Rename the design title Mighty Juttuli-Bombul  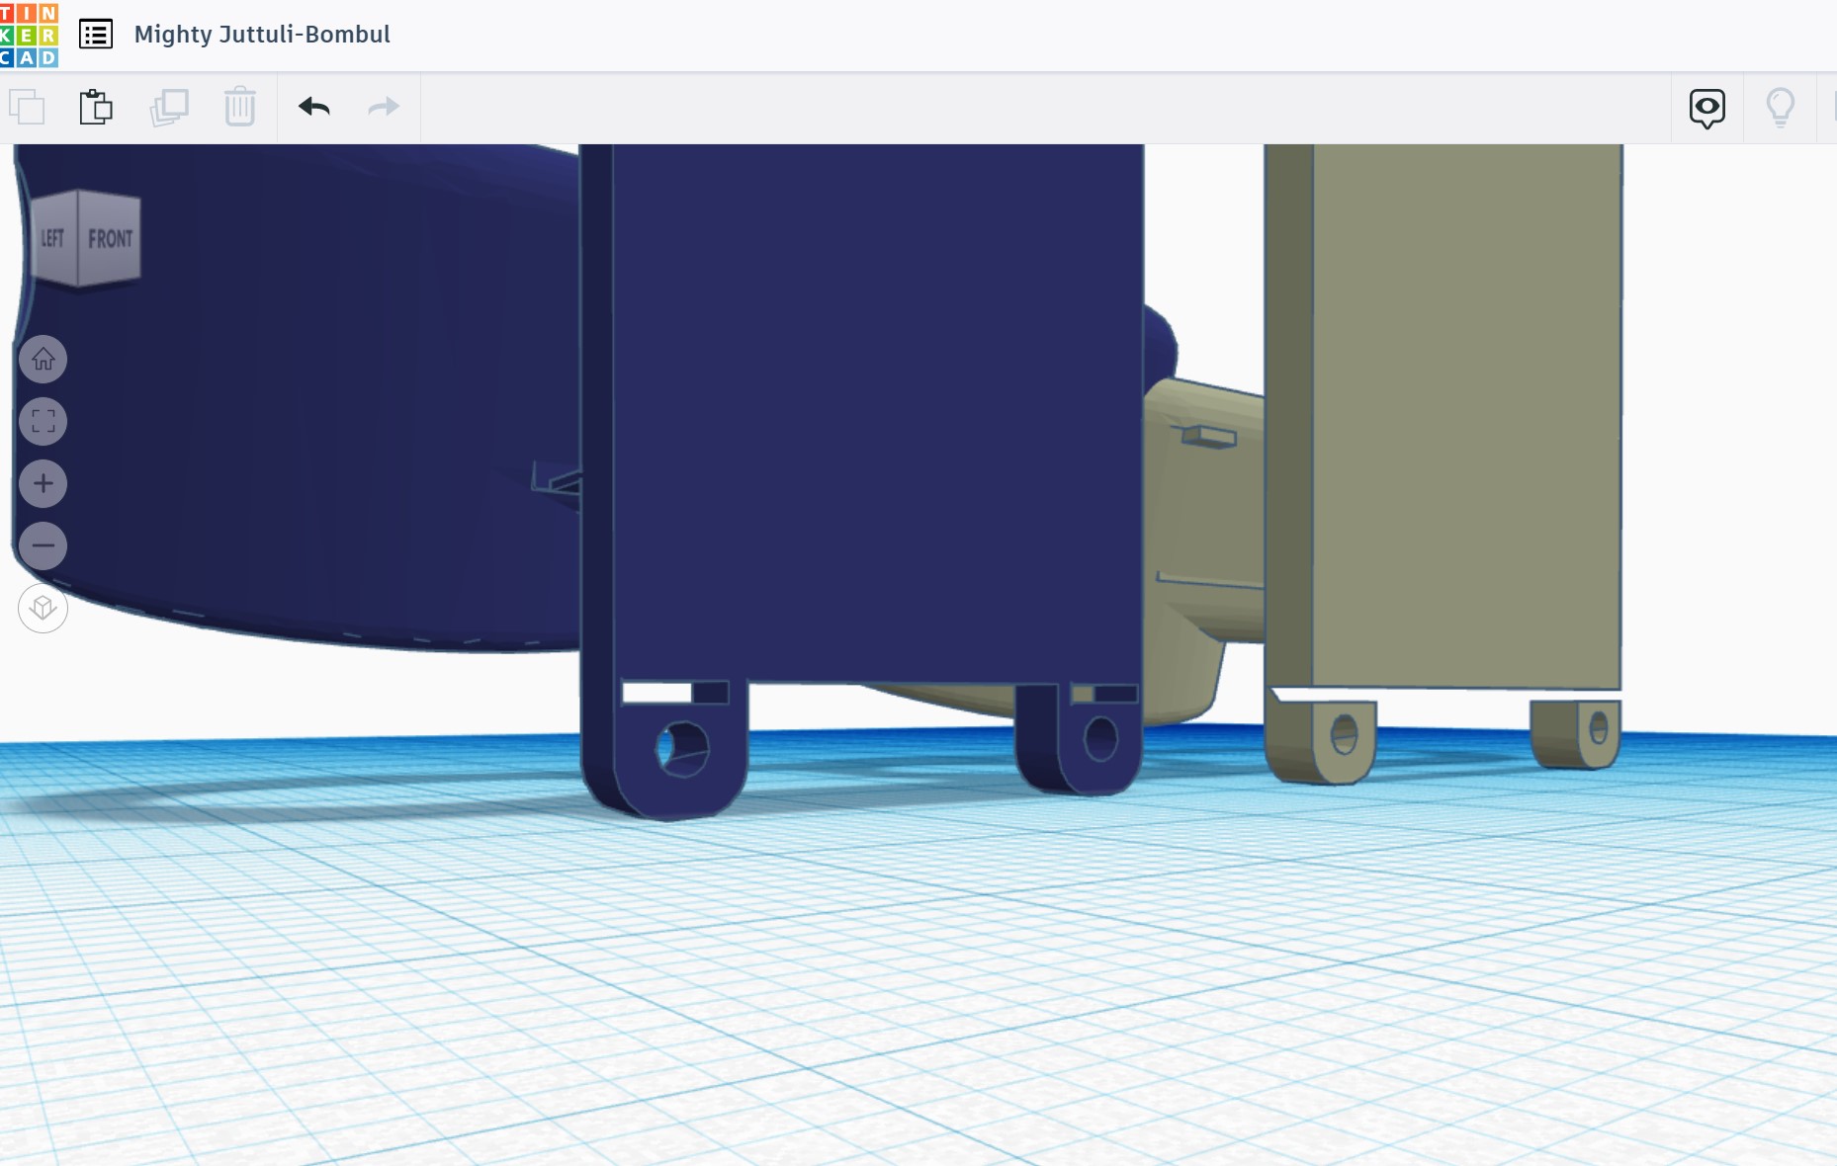(x=262, y=35)
